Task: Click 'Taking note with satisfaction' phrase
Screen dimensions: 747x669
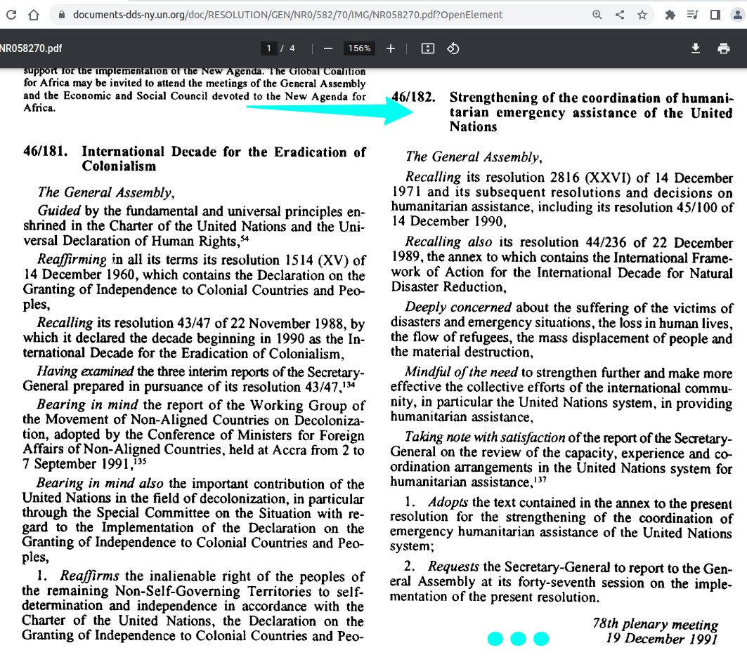Action: (484, 437)
